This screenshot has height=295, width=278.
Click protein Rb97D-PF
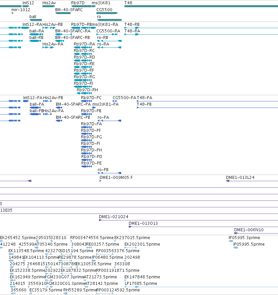pyautogui.click(x=91, y=130)
